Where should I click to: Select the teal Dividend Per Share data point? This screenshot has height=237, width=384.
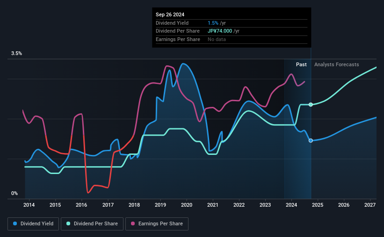tap(311, 105)
